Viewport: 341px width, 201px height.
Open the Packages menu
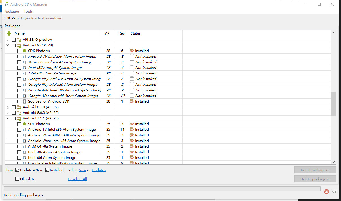[x=12, y=12]
